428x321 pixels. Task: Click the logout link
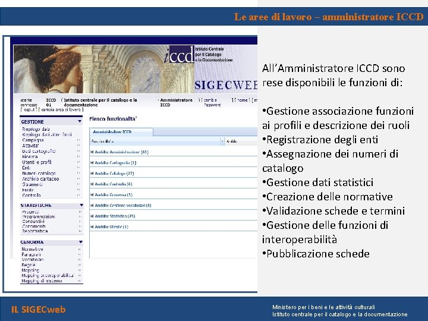pyautogui.click(x=29, y=109)
